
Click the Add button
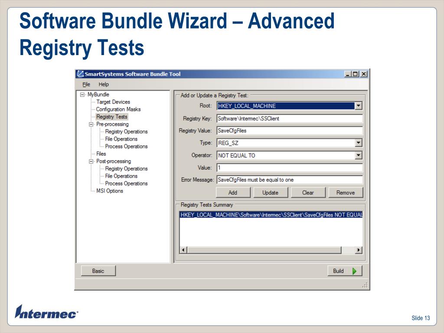click(x=233, y=193)
